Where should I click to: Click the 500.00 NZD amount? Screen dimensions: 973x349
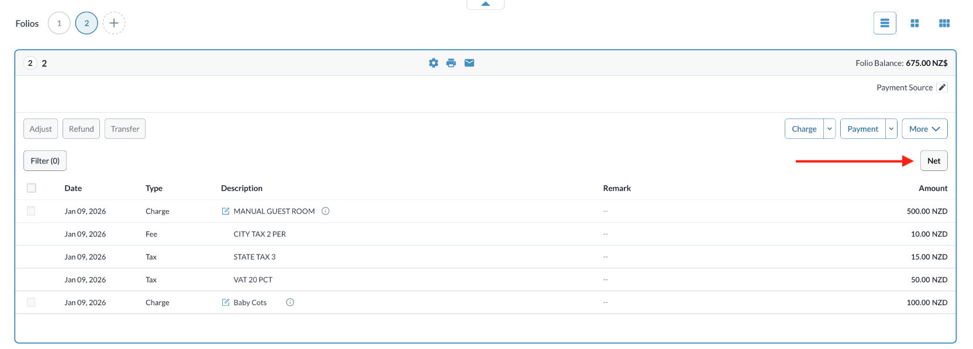click(x=927, y=211)
